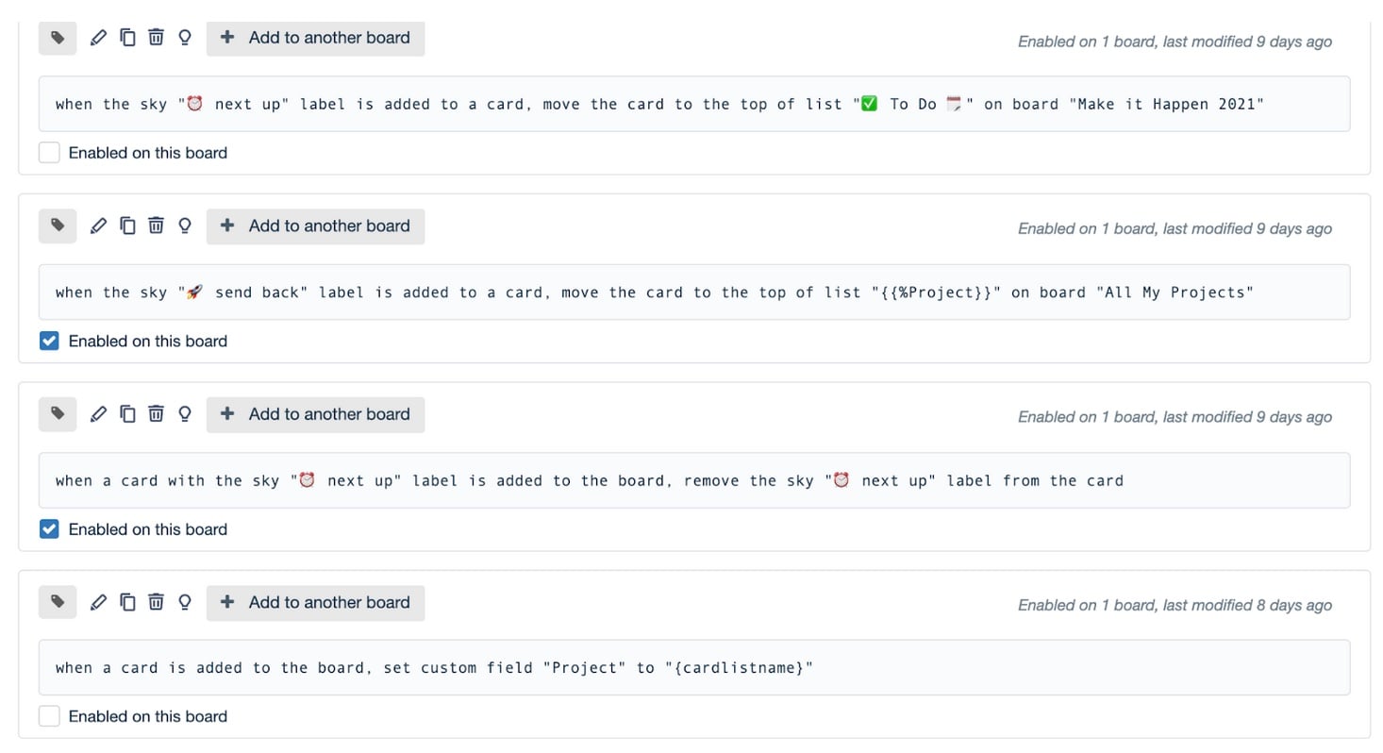Edit the 'set custom field Project' rule
The height and width of the screenshot is (753, 1383).
click(98, 602)
